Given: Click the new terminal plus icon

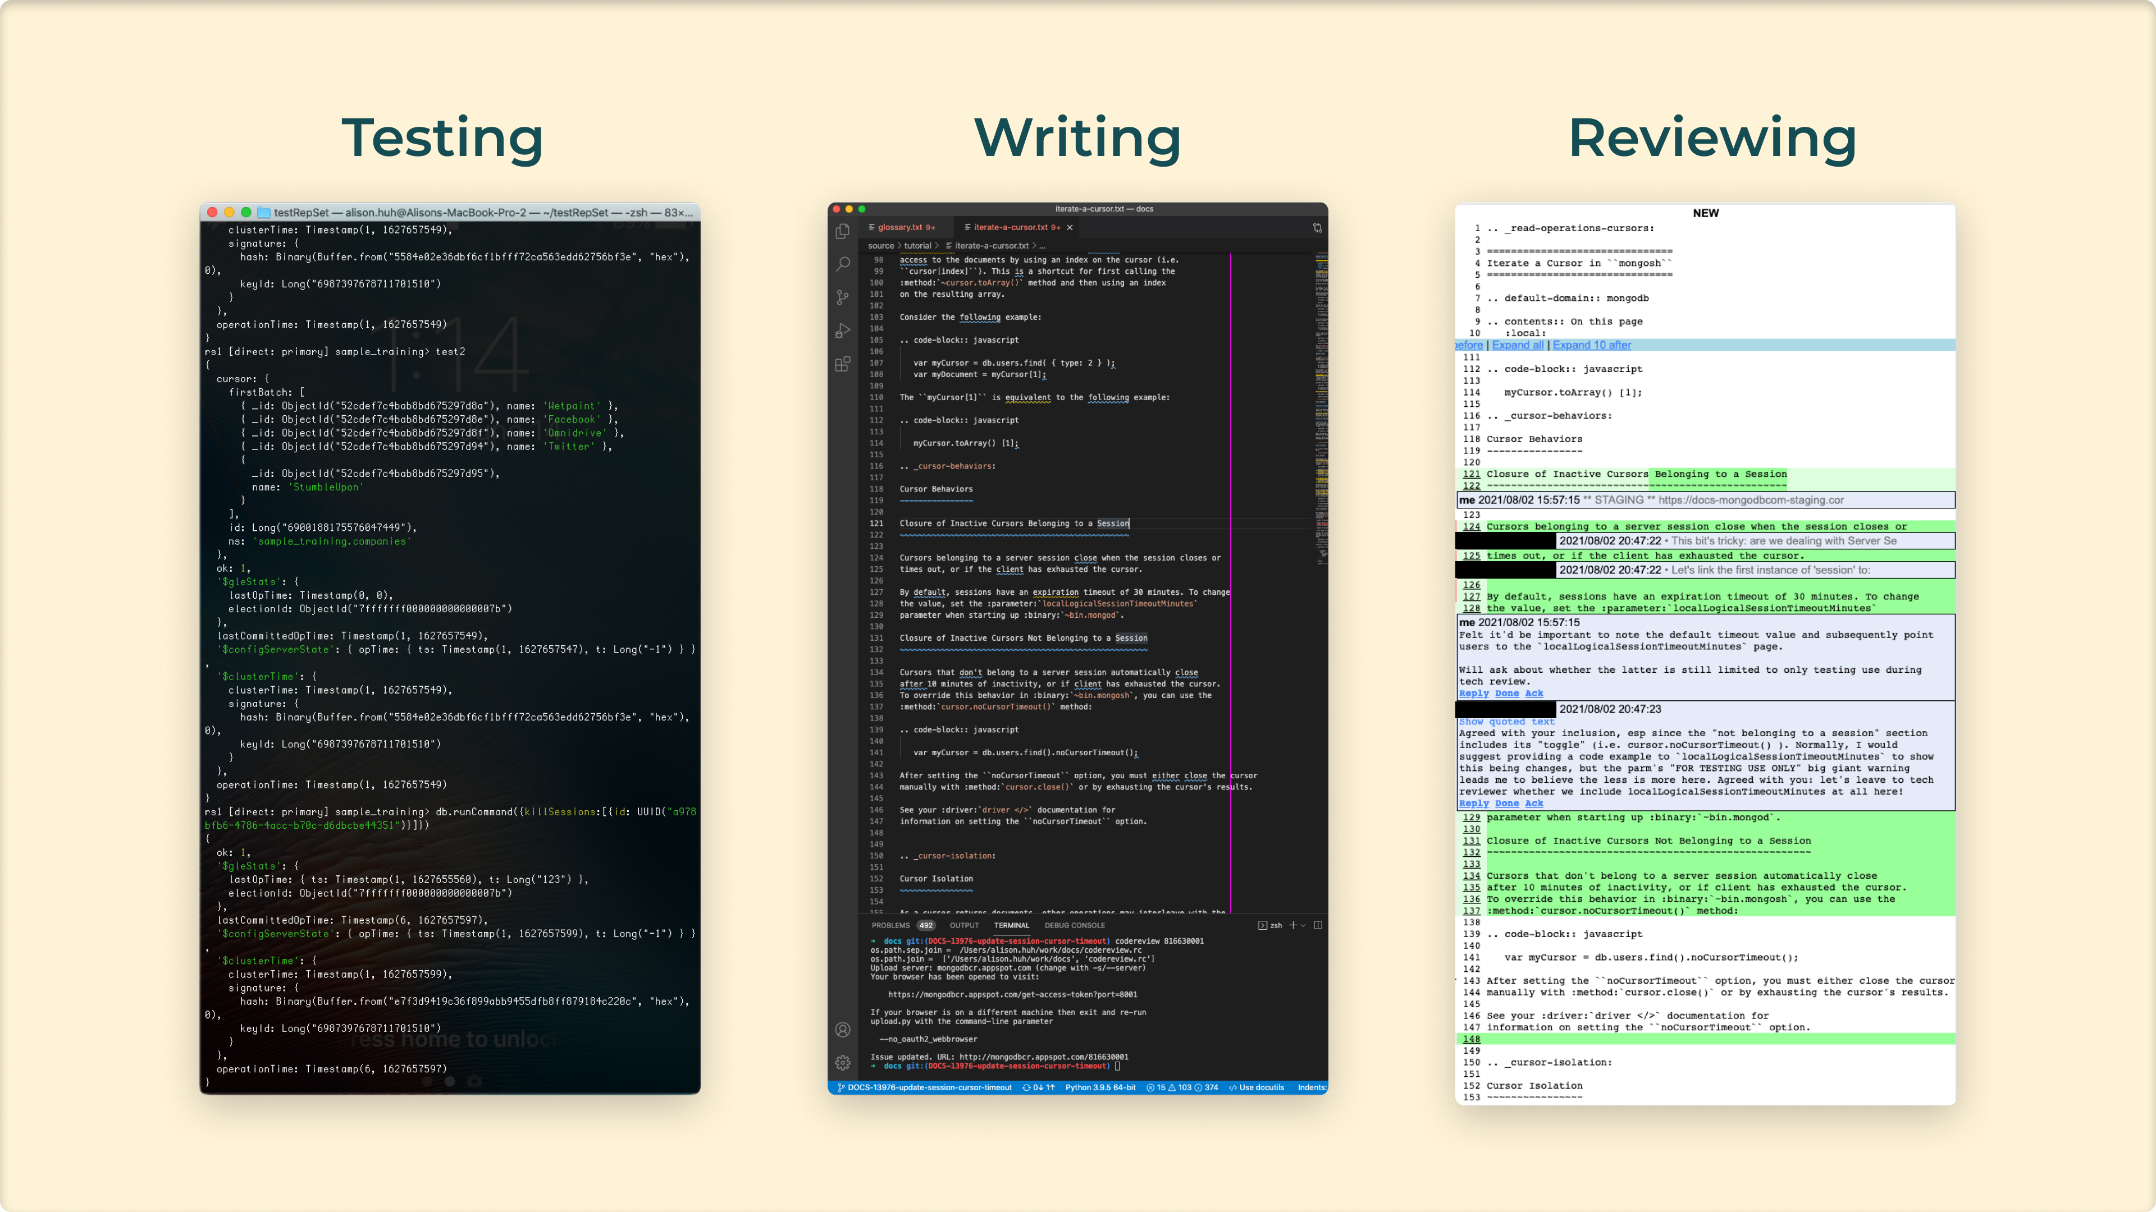Looking at the screenshot, I should [x=1292, y=925].
